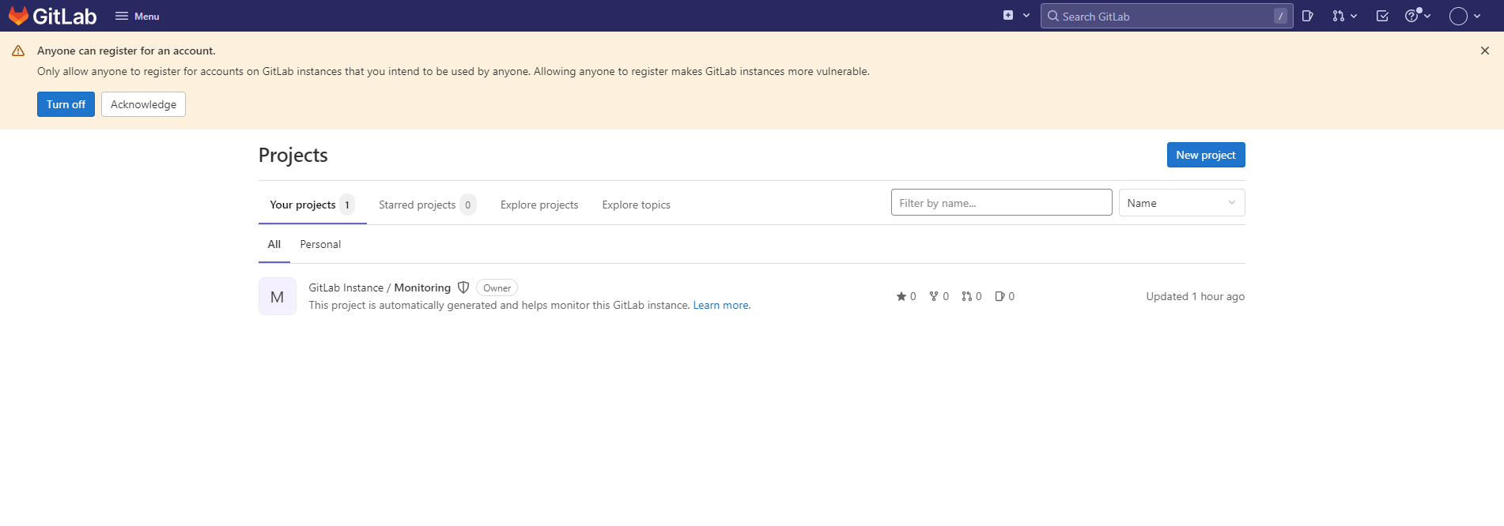Image resolution: width=1504 pixels, height=526 pixels.
Task: Select the Personal projects sub-tab
Action: click(x=320, y=245)
